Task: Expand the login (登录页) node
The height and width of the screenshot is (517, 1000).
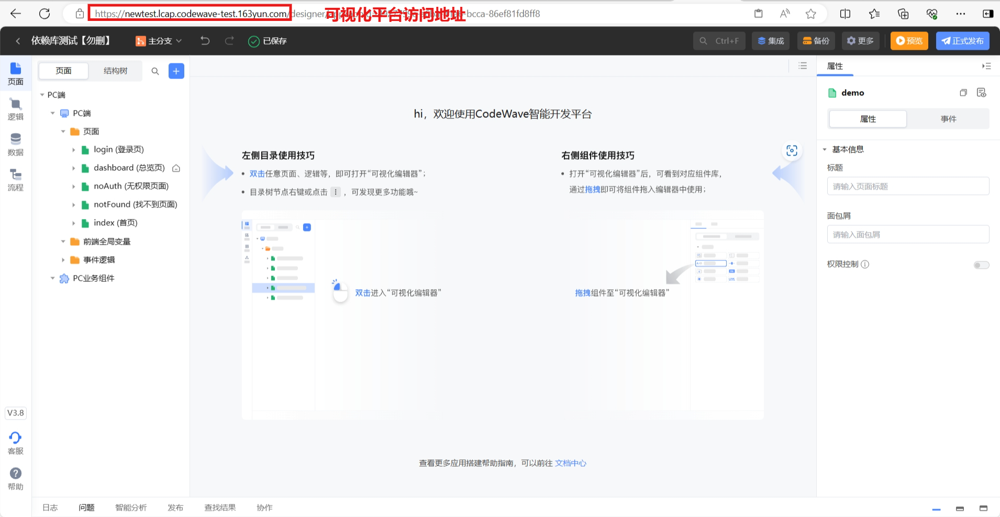Action: (73, 150)
